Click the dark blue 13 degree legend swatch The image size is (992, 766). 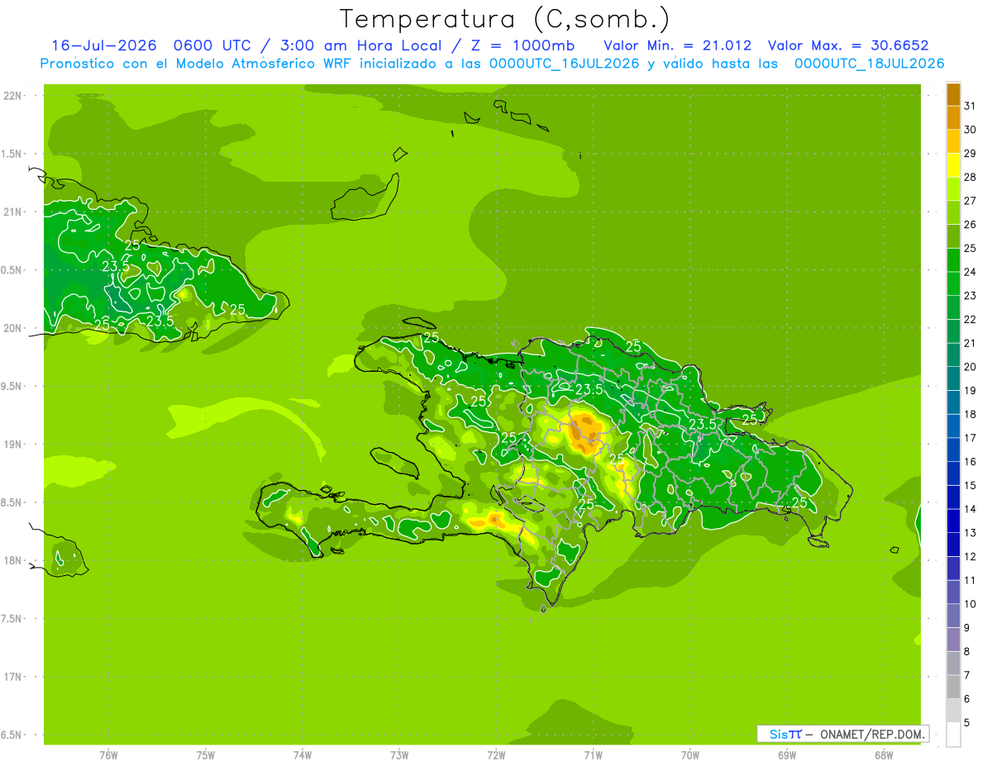point(953,521)
